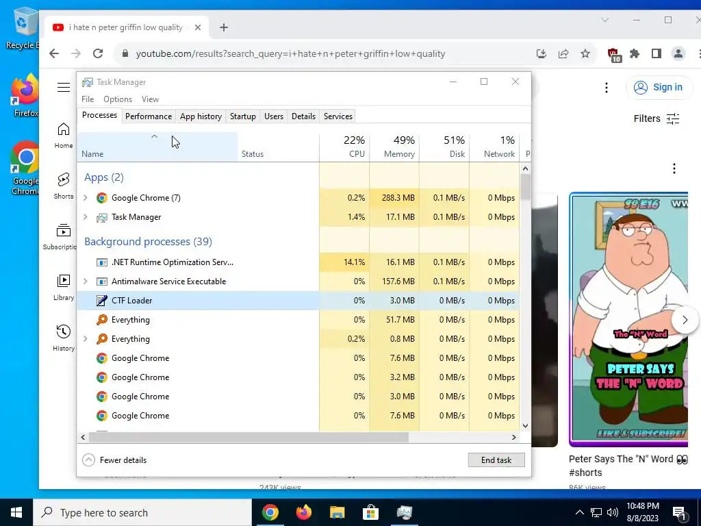Viewport: 701px width, 526px height.
Task: Open YouTube settings three-dot menu near Sign in
Action: coord(607,87)
